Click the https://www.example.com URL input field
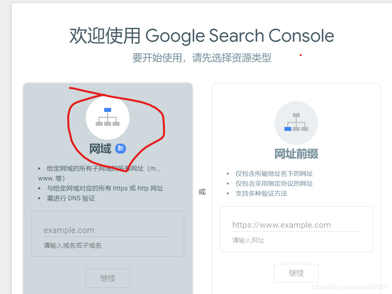 (296, 225)
